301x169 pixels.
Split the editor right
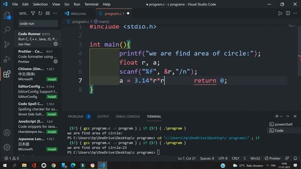tap(288, 13)
